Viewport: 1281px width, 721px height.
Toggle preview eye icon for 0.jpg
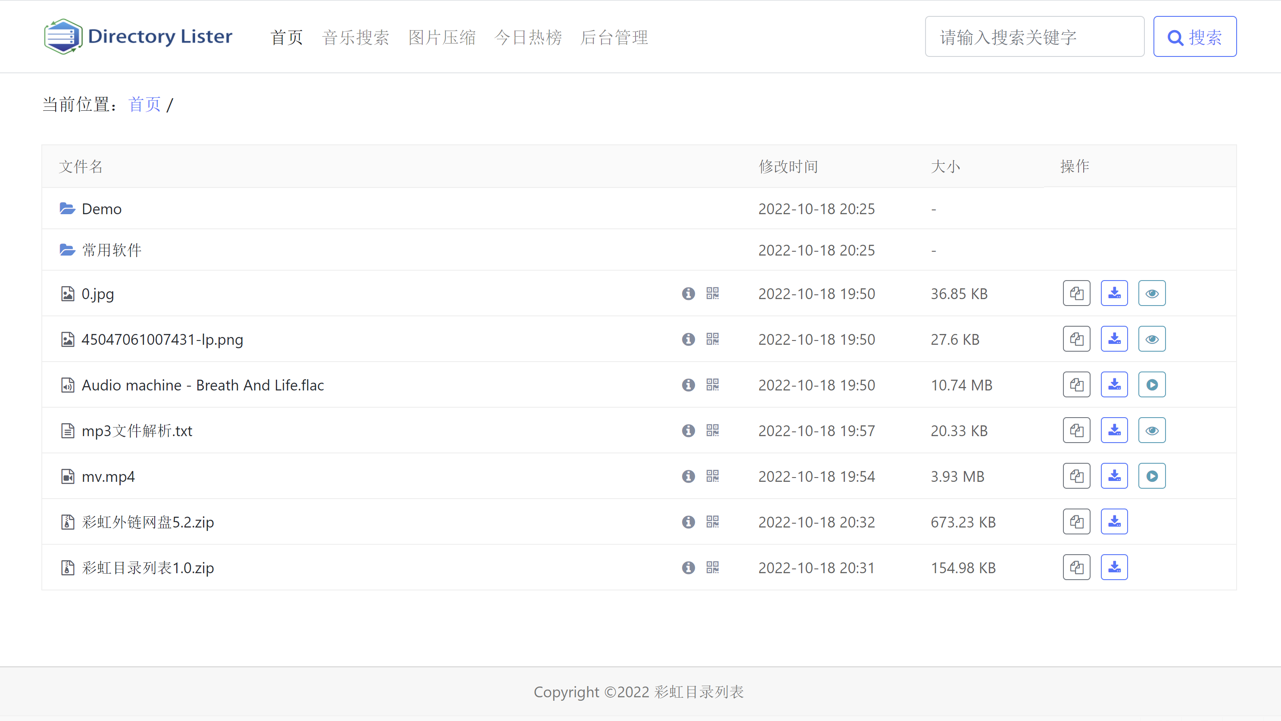click(1152, 293)
